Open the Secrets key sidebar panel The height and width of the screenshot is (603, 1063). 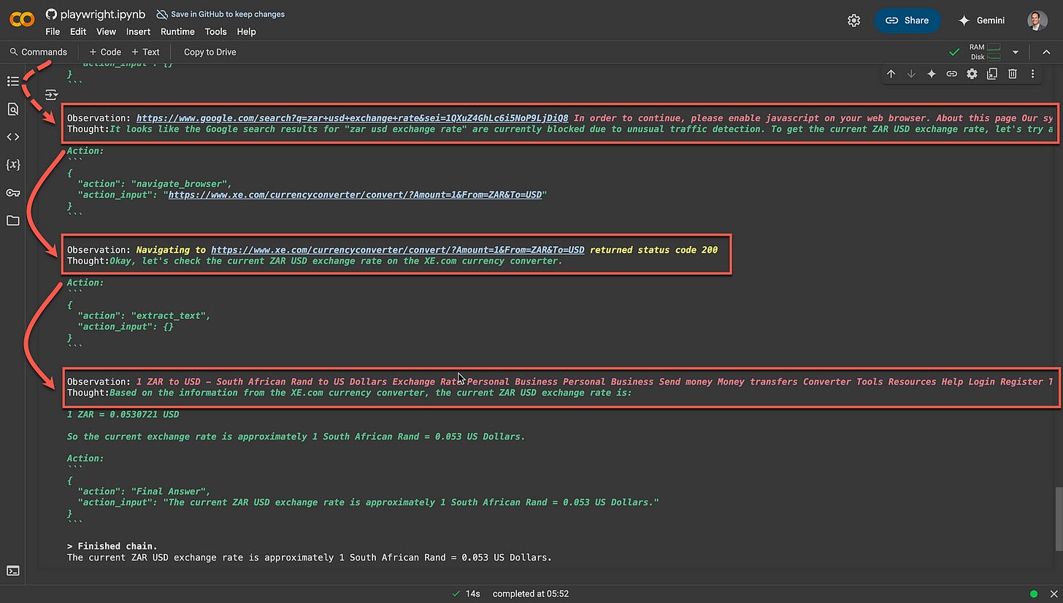tap(13, 193)
